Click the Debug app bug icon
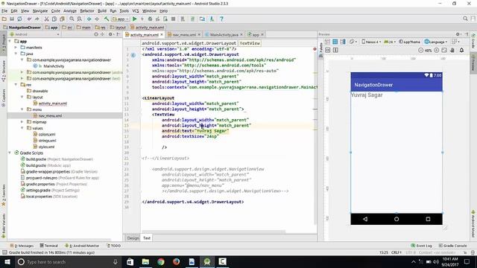 [x=150, y=19]
